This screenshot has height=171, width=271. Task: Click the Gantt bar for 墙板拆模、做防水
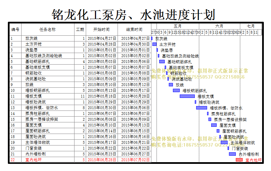[202, 108]
